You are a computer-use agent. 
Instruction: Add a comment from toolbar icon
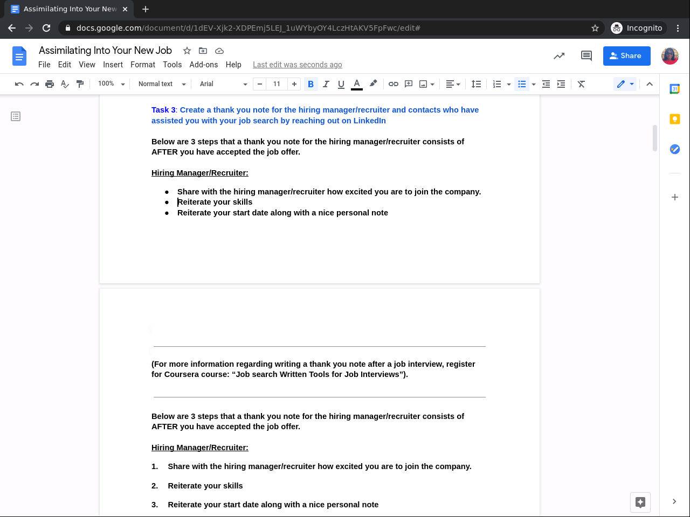(409, 84)
